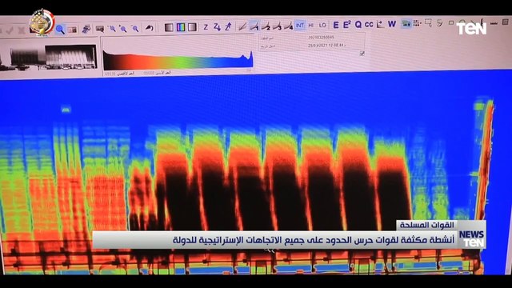Click the W toolbar button
512x288 pixels.
(x=392, y=24)
